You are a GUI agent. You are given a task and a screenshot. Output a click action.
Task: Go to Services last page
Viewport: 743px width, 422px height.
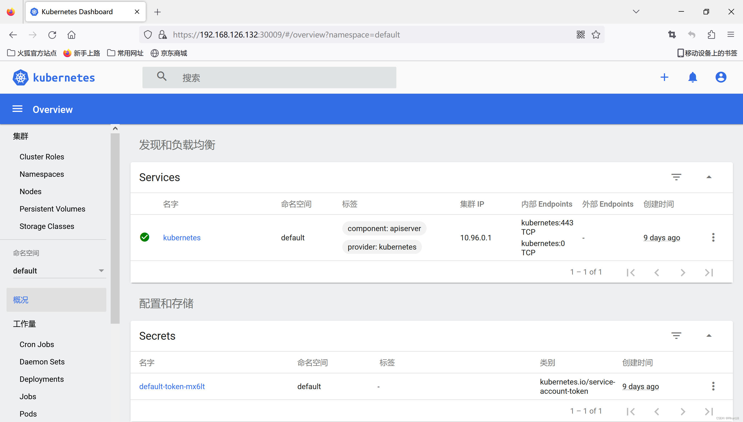(x=709, y=272)
